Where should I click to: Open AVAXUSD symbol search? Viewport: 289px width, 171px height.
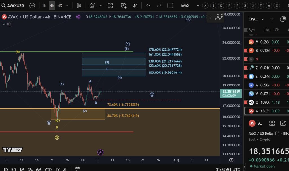[13, 6]
